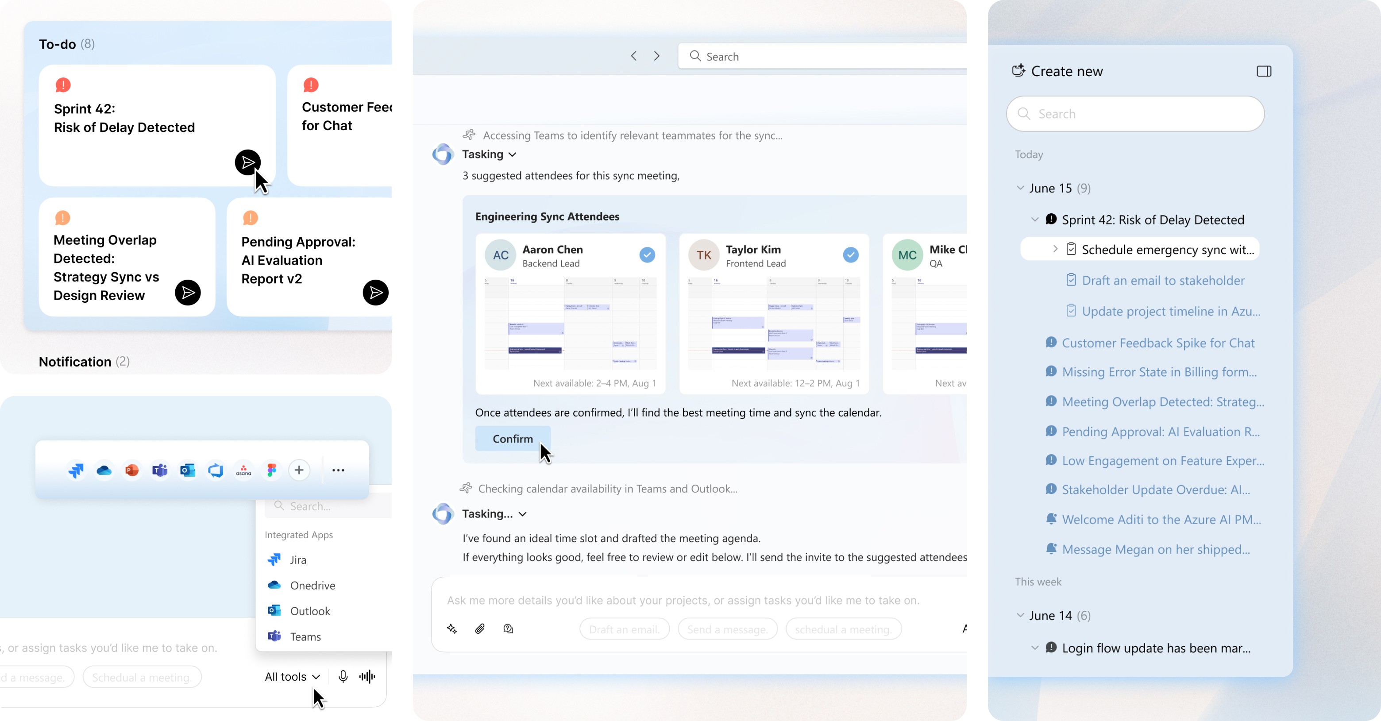Collapse the June 15 group
Screen dimensions: 1381x721
[x=1020, y=188]
